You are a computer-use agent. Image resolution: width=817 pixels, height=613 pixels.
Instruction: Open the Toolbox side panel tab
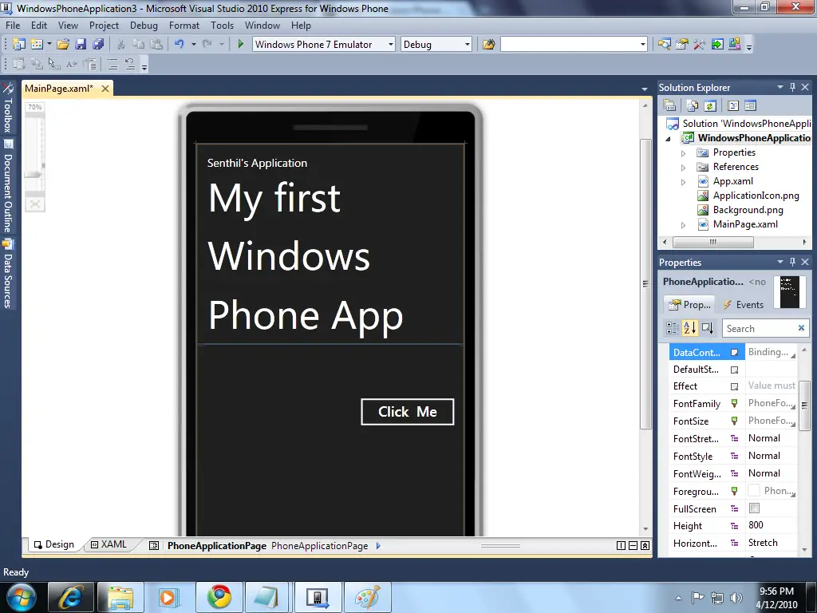tap(8, 109)
